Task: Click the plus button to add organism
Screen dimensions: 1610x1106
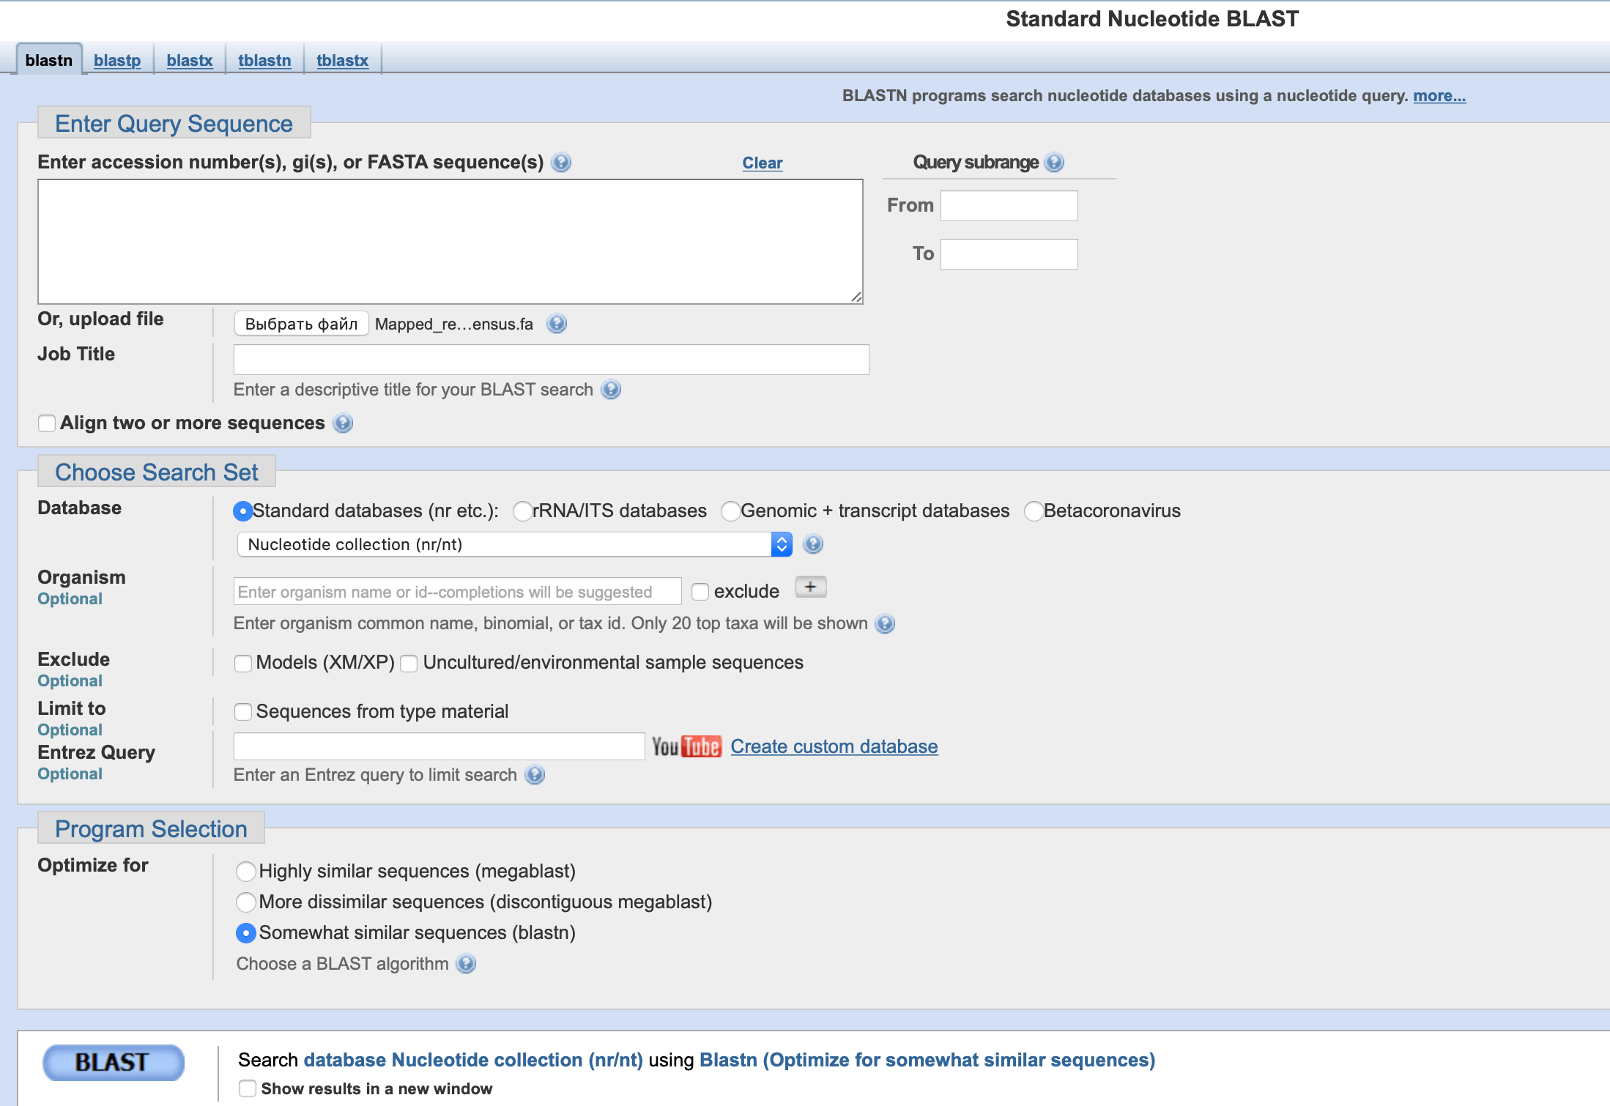Action: click(x=811, y=587)
